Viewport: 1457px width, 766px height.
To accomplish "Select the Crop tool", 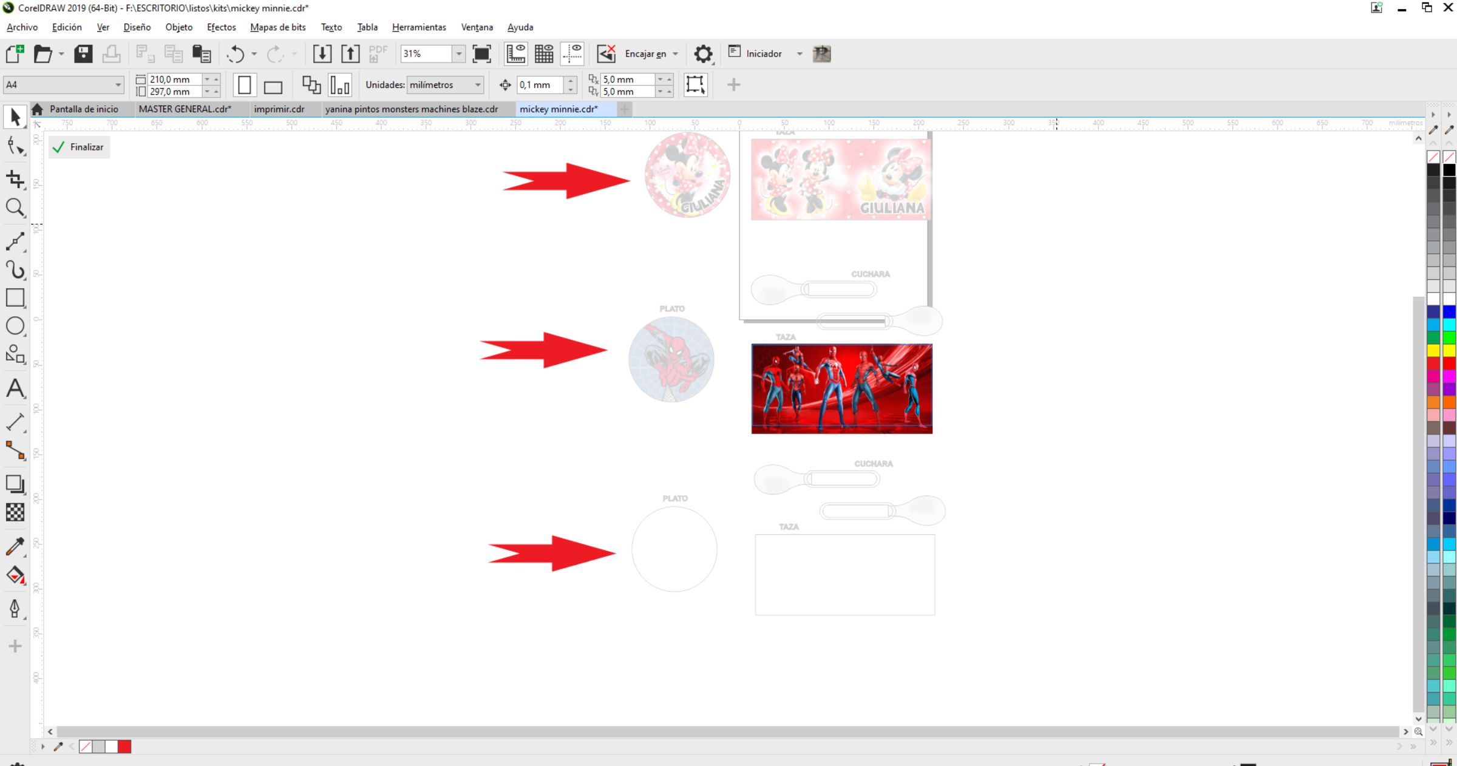I will [x=15, y=179].
